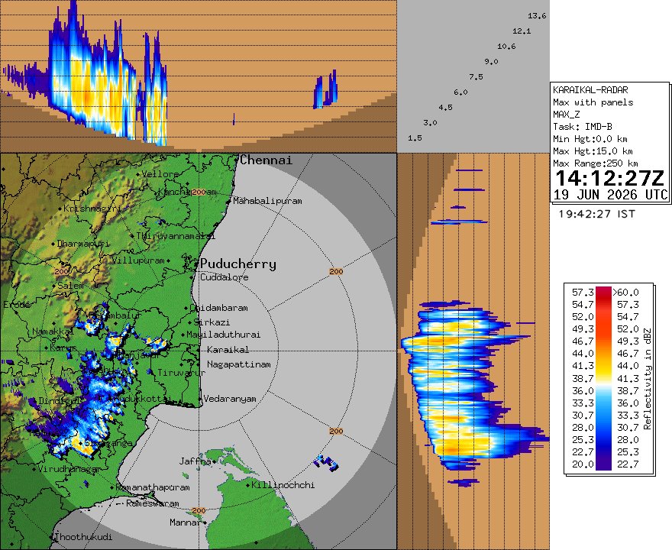This screenshot has width=672, height=550.
Task: Click the Max Hgt:15.0 km line
Action: 593,151
